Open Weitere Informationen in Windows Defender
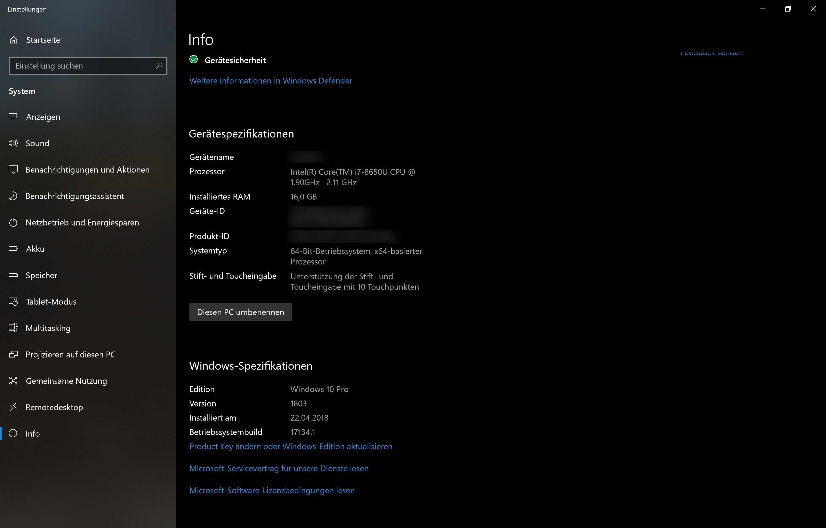The image size is (826, 528). 270,81
